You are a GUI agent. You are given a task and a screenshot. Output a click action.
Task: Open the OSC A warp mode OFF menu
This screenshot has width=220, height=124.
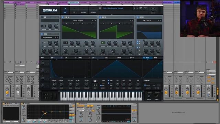[x=76, y=54]
